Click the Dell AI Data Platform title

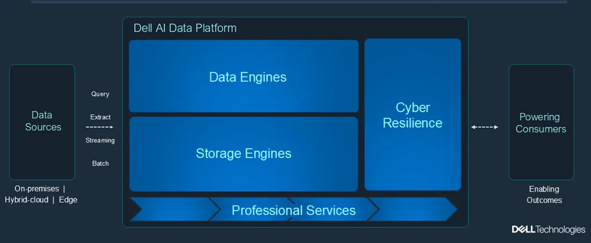pos(185,28)
